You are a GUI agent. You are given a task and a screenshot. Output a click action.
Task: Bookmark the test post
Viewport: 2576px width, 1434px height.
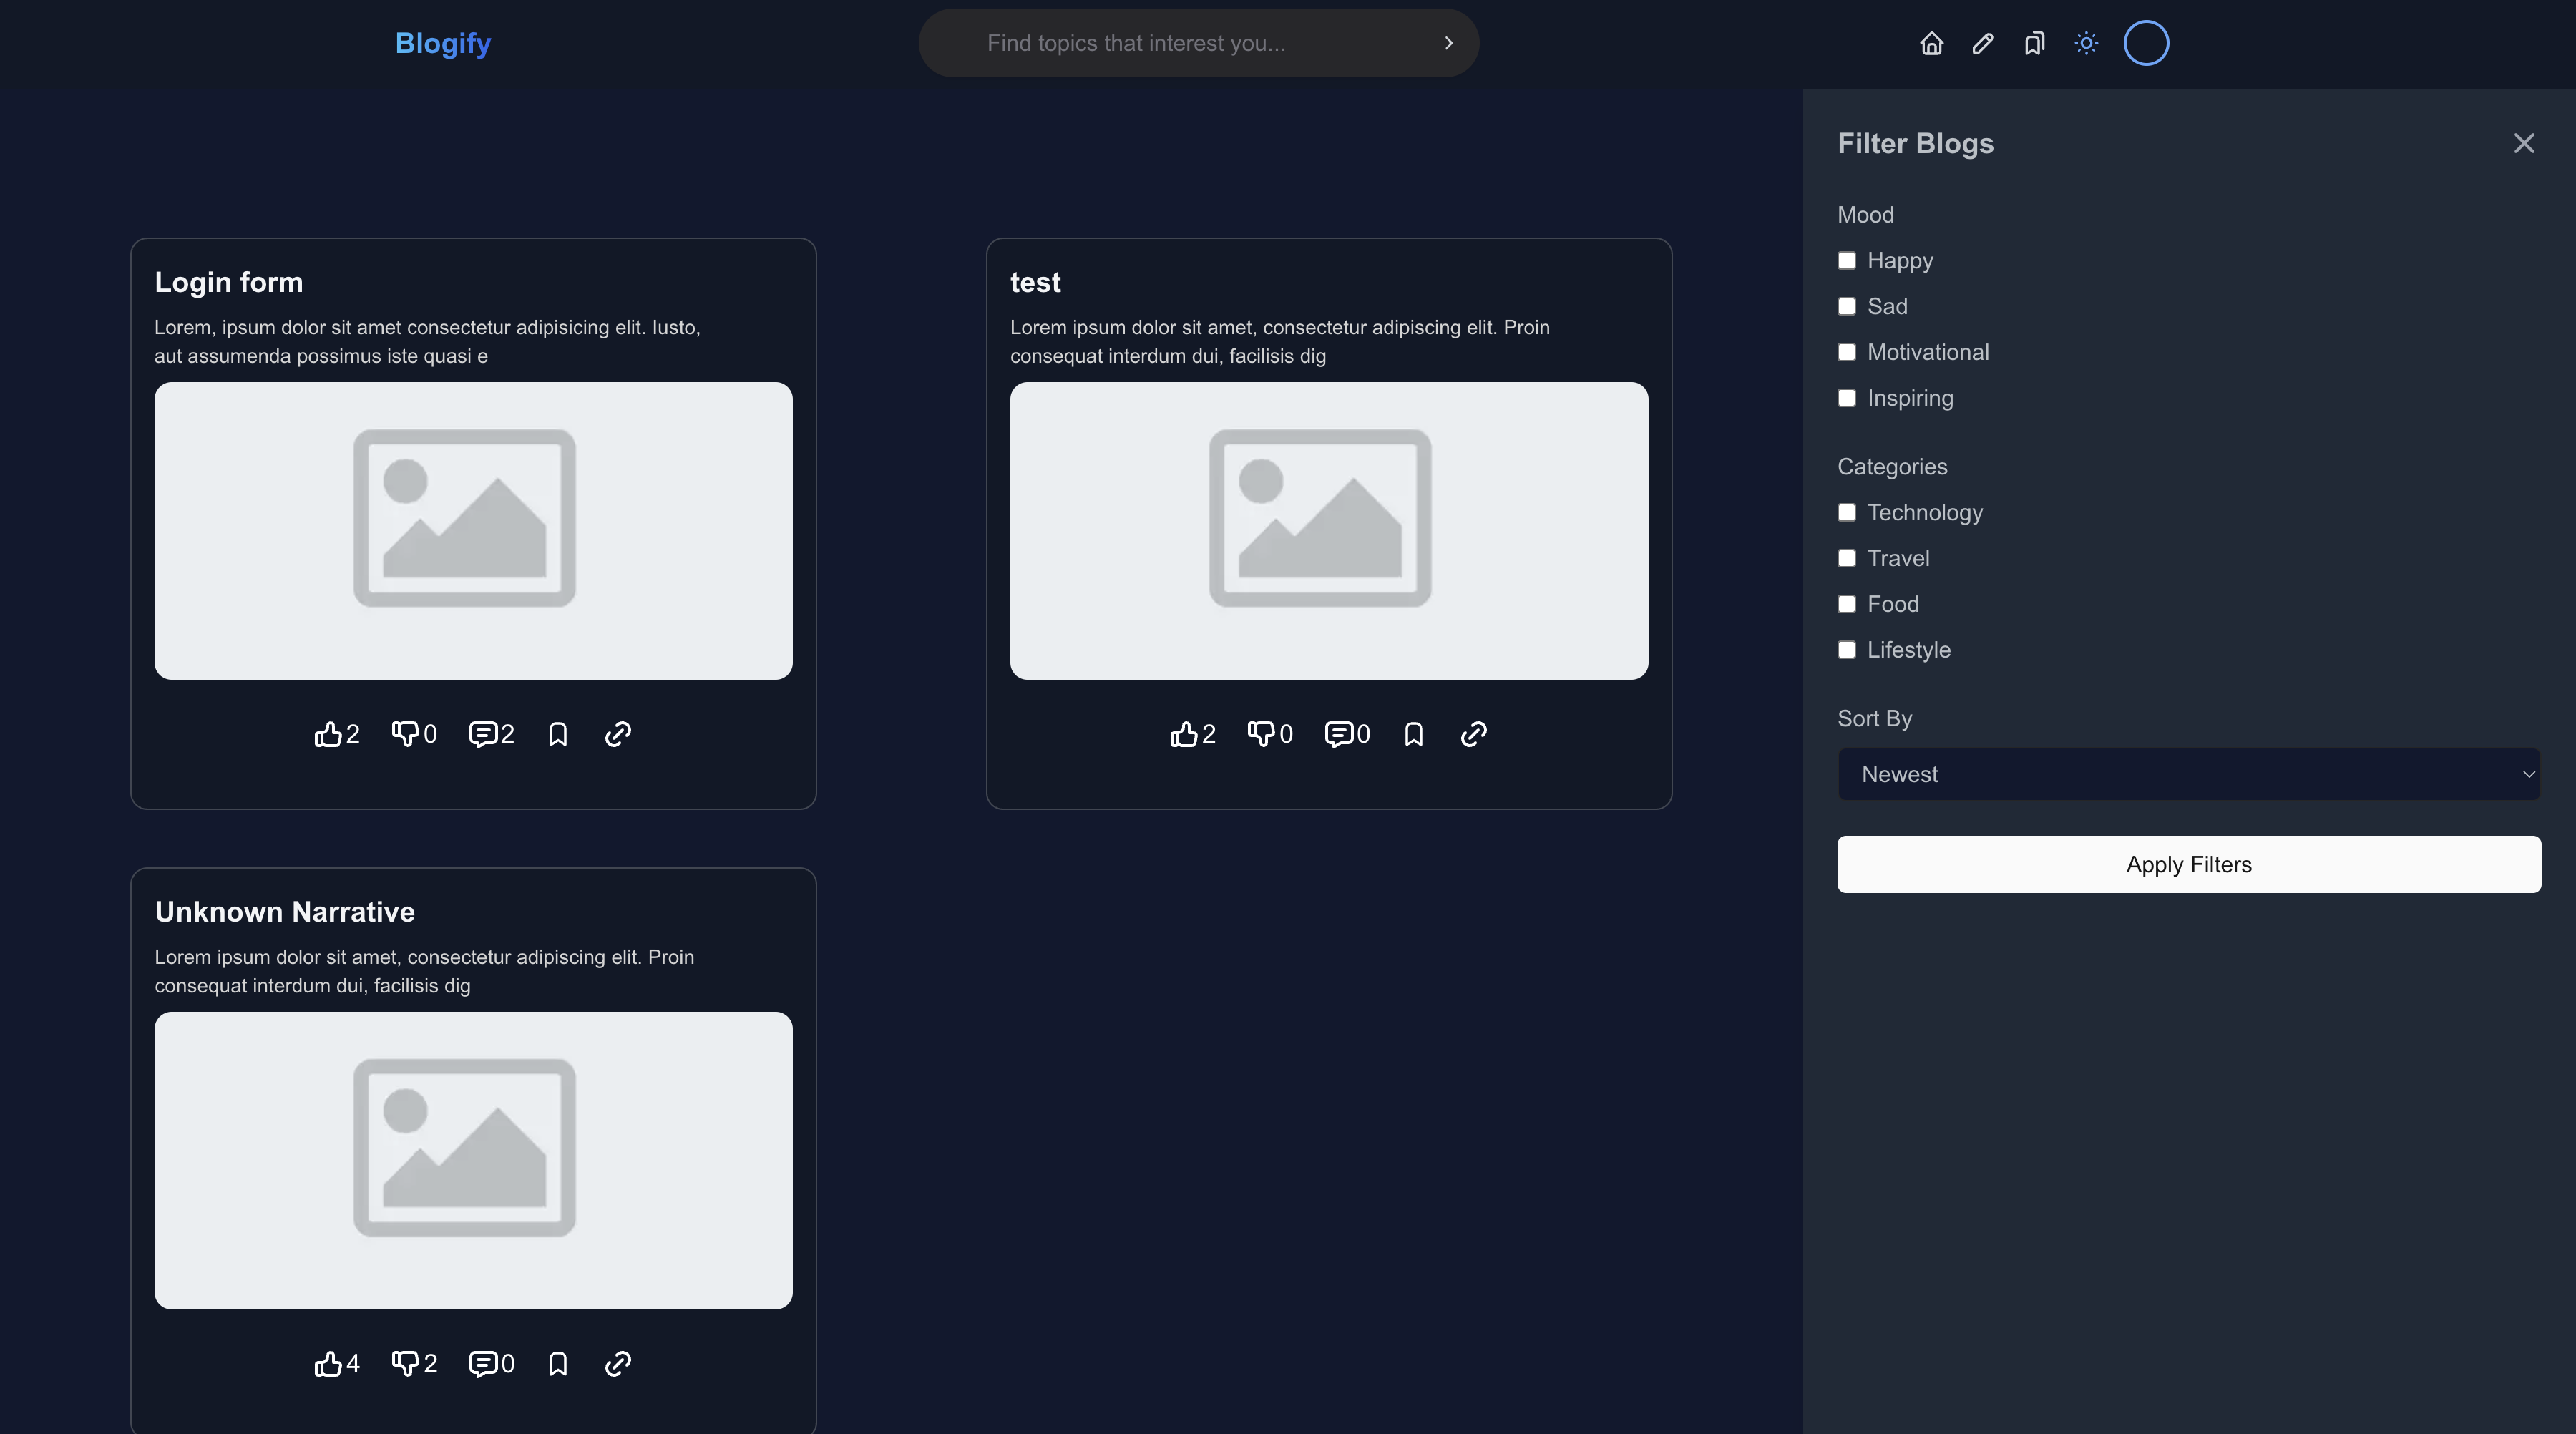click(x=1413, y=733)
